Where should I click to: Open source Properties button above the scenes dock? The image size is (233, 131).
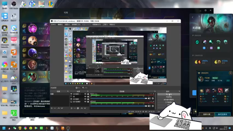tap(78, 88)
